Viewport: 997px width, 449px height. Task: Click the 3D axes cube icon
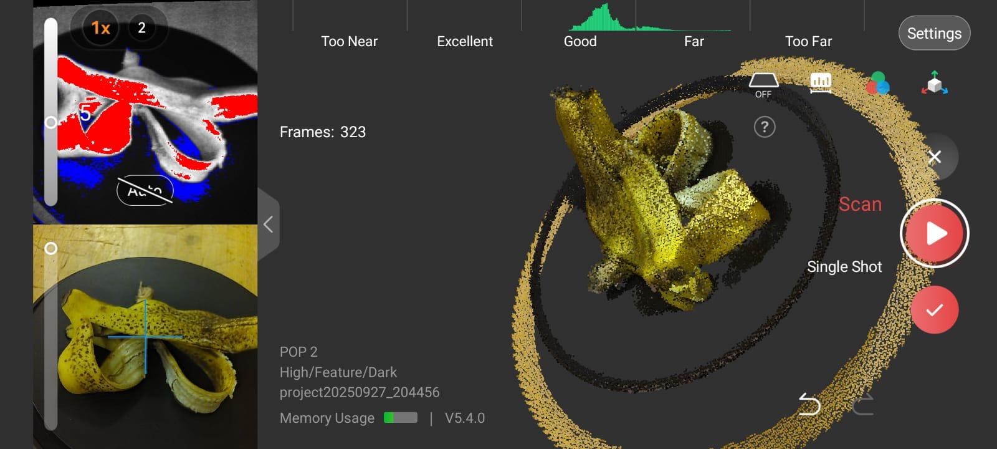(934, 83)
